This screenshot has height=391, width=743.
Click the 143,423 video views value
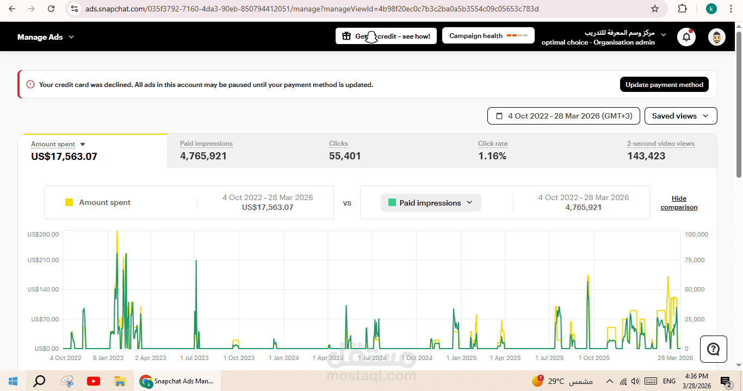click(646, 157)
